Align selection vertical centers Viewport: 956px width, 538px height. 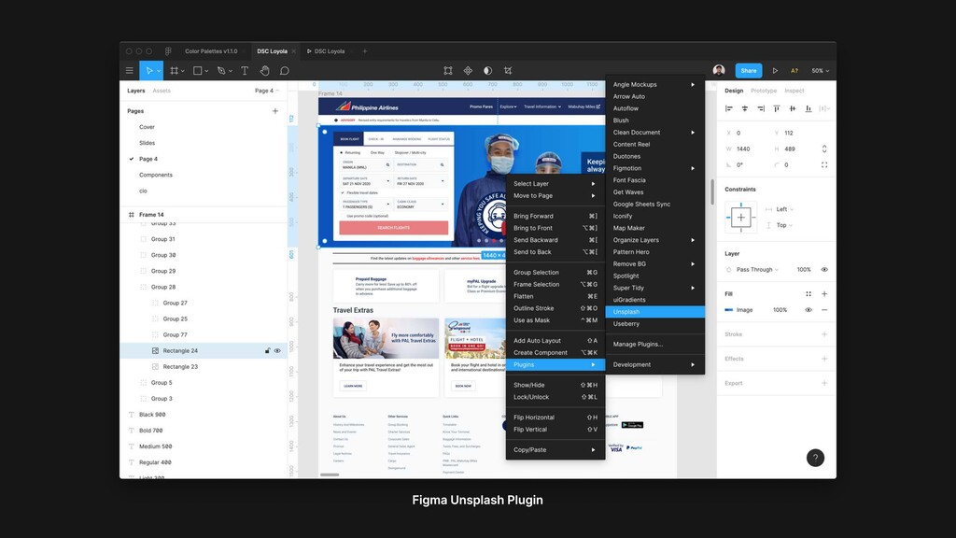coord(793,108)
